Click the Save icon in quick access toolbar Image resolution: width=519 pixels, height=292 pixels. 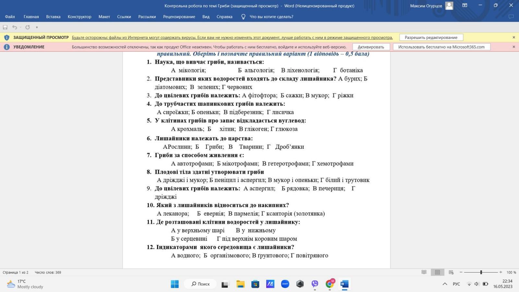pos(5,27)
